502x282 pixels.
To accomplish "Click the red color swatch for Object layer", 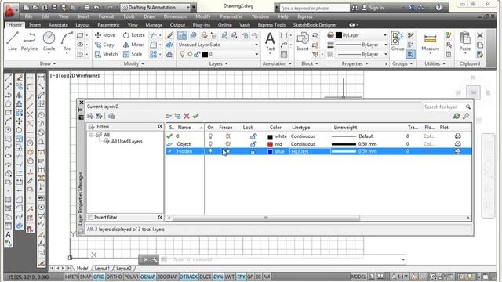I will click(x=270, y=144).
